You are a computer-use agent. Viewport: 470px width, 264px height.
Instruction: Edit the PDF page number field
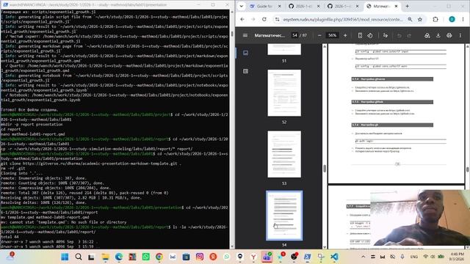coord(294,35)
